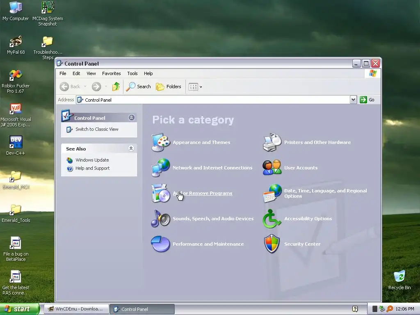420x315 pixels.
Task: Select Troubleshooting Steps desktop folder
Action: [48, 48]
